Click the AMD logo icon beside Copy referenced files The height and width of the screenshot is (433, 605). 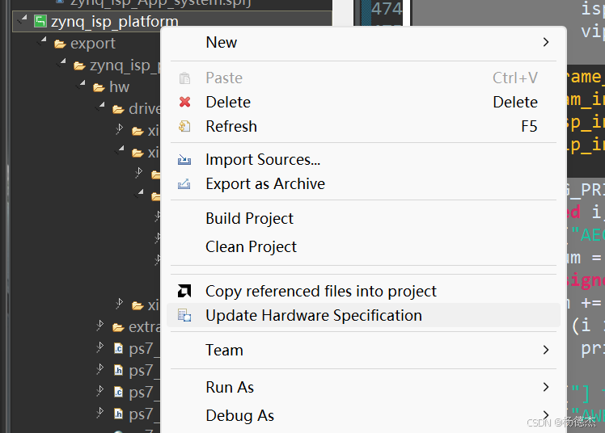[184, 291]
